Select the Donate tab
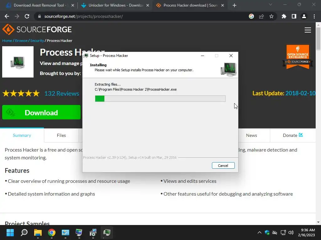Image resolution: width=321 pixels, height=240 pixels. point(293,135)
